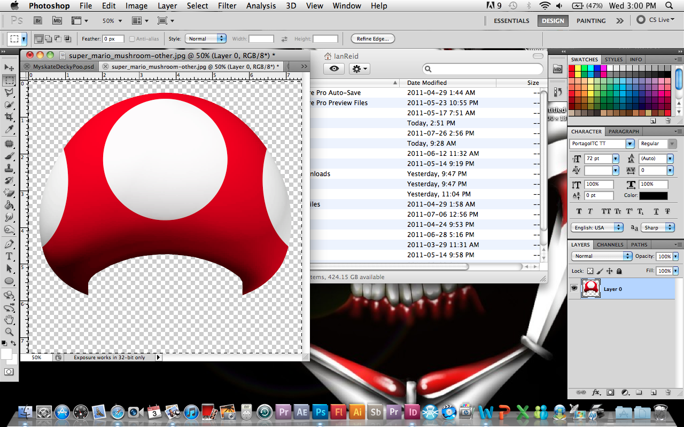The height and width of the screenshot is (427, 684).
Task: Select the Paint Bucket tool
Action: point(9,205)
